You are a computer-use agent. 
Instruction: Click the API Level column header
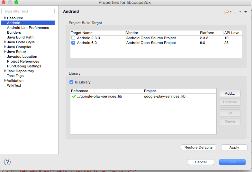[232, 33]
